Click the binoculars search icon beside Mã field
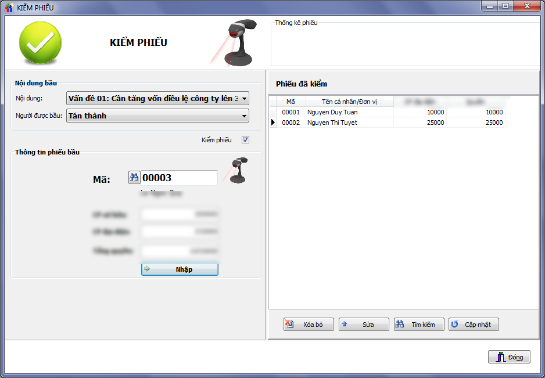 tap(134, 178)
